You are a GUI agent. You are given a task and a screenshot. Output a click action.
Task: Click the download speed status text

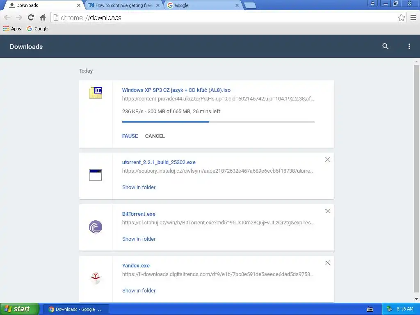(x=171, y=112)
